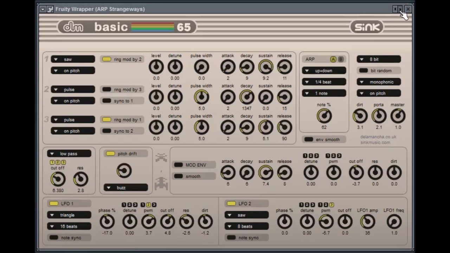Open LFO 2 8 beats dropdown

247,226
